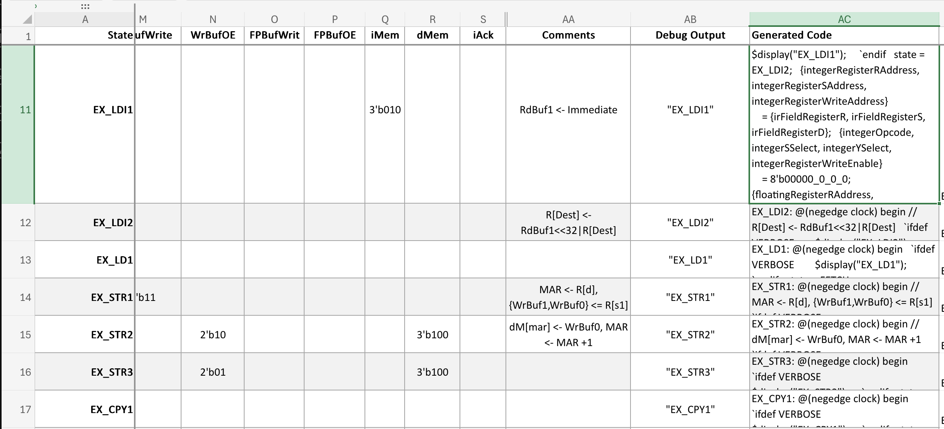Click row 1 header number

point(28,37)
